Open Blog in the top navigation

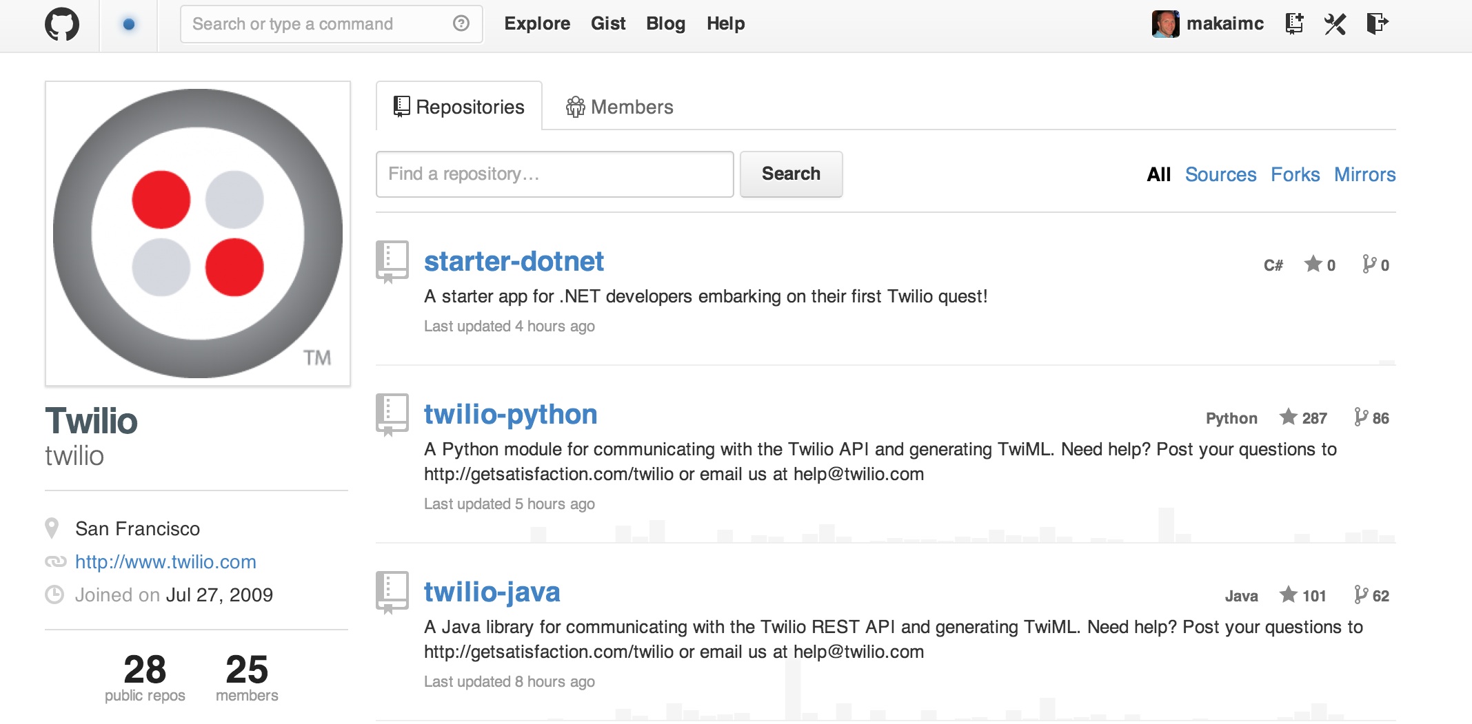[x=665, y=23]
